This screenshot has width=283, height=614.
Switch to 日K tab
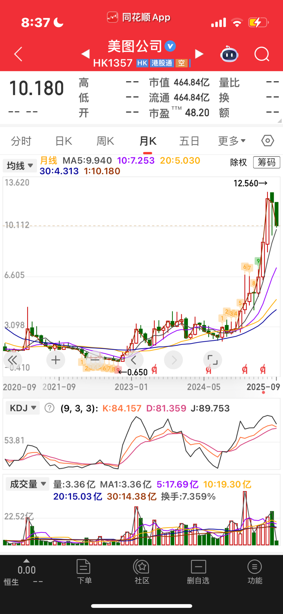click(x=63, y=141)
